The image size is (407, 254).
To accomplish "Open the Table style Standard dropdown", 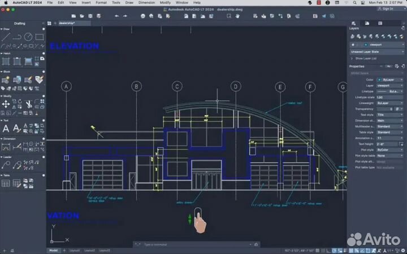I will 390,132.
